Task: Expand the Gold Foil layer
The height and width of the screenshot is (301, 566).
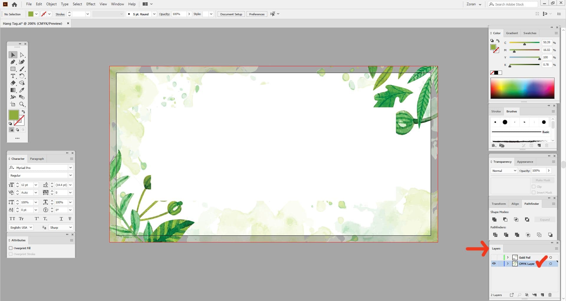Action: (508, 257)
